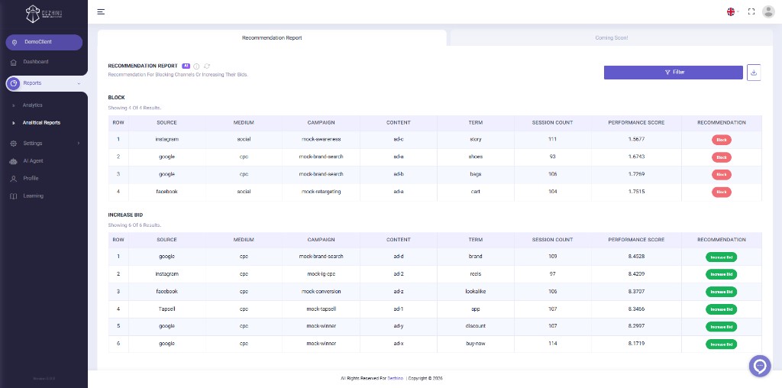
Task: Click Increase Bid badge for brand row
Action: pyautogui.click(x=721, y=257)
